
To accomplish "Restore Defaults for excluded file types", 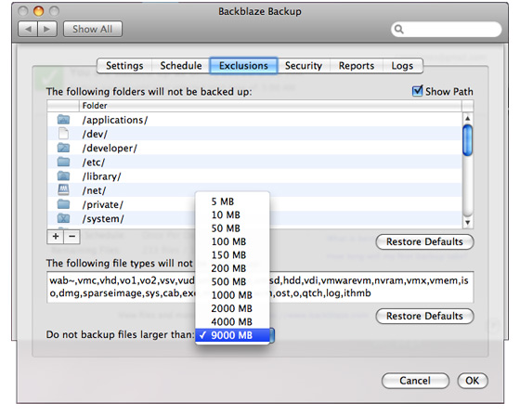I will click(x=424, y=316).
